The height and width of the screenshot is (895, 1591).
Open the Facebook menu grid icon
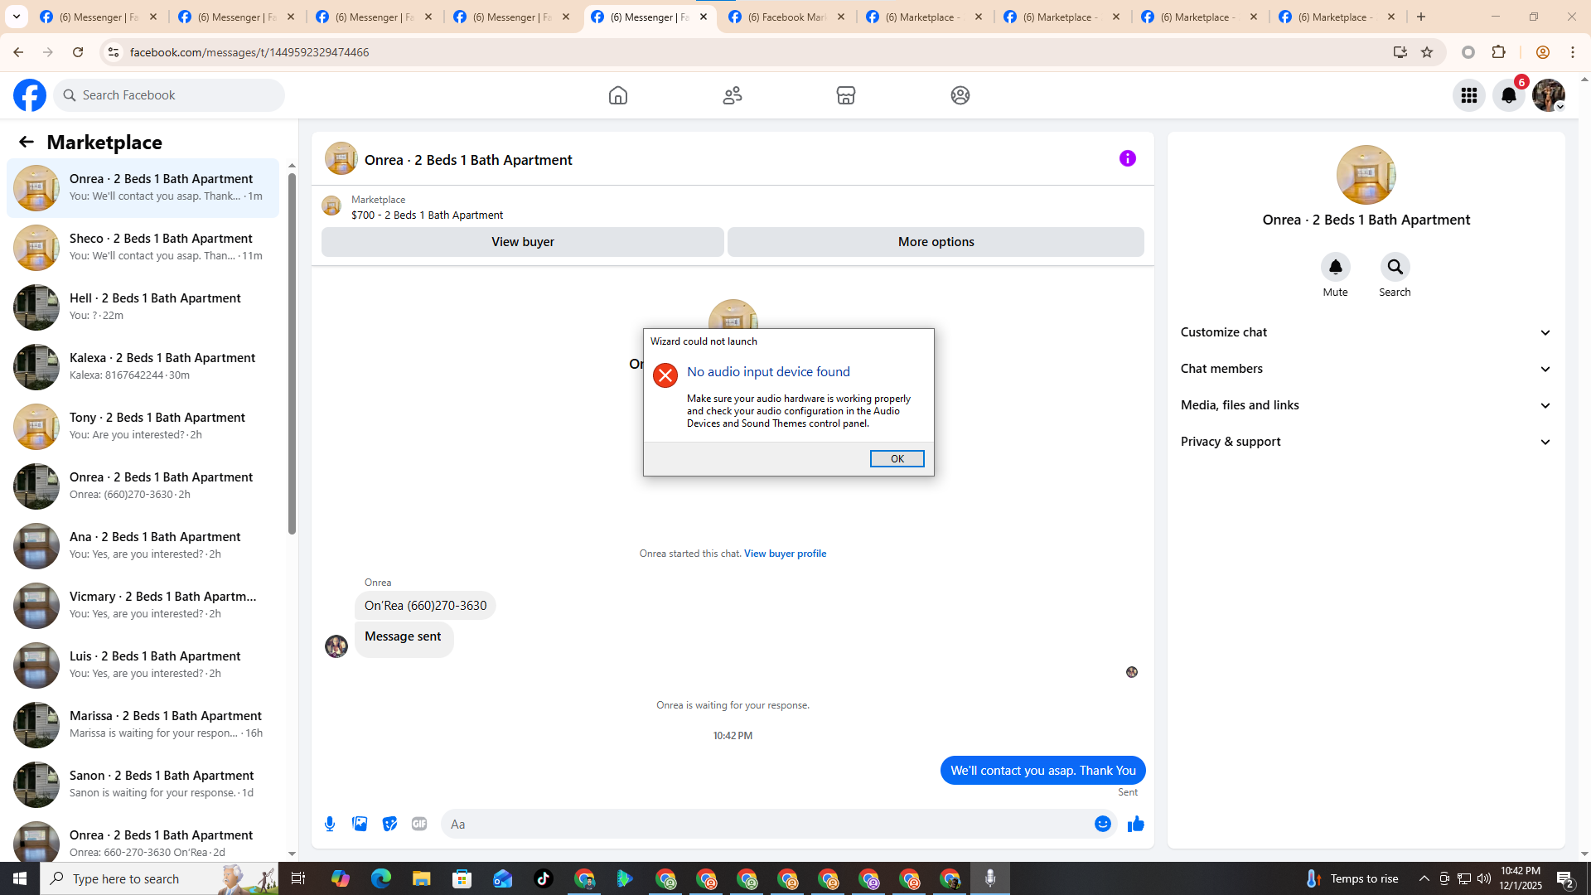pyautogui.click(x=1469, y=95)
